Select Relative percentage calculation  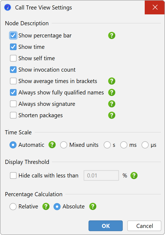click(x=13, y=207)
